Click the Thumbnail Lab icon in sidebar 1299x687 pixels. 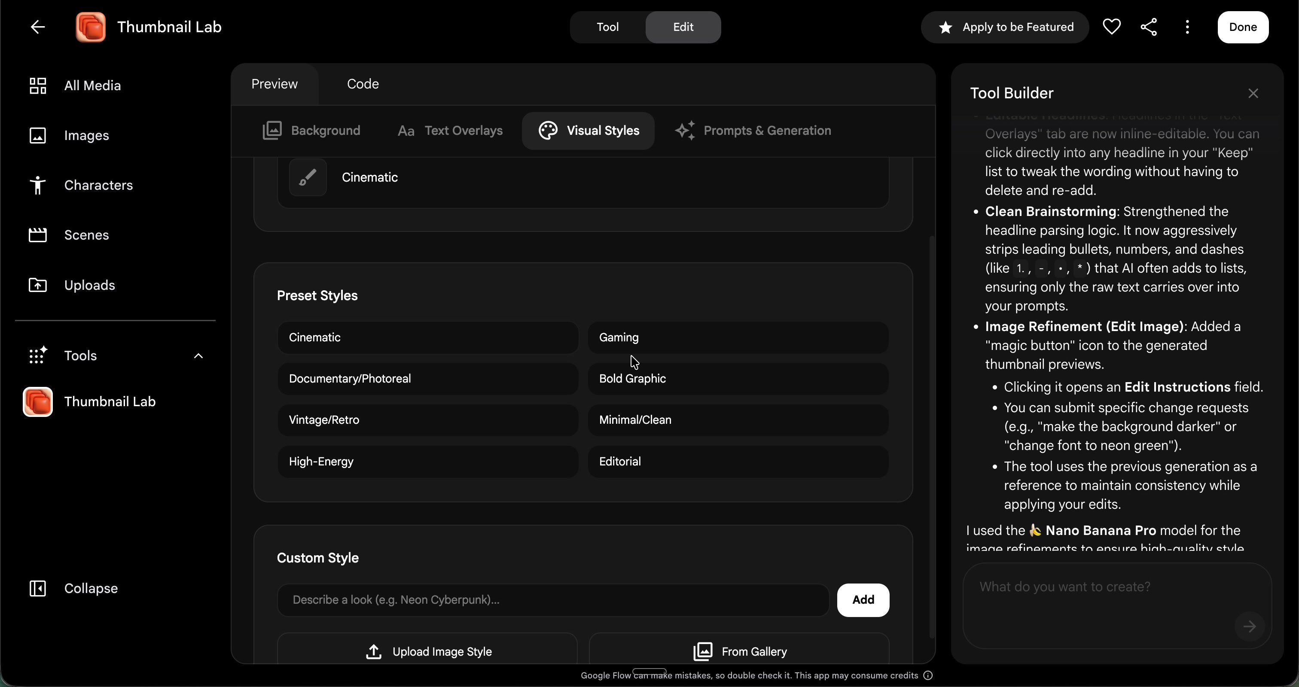pyautogui.click(x=38, y=402)
